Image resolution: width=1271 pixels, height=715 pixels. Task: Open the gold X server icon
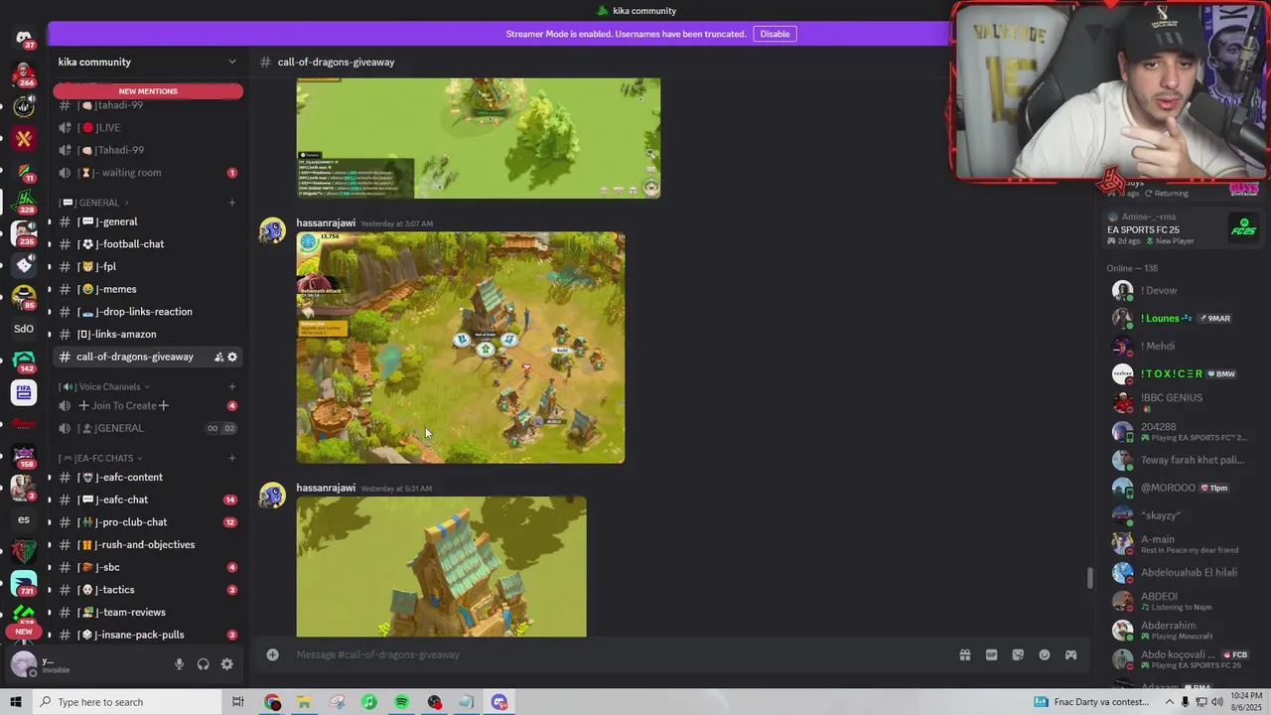point(24,138)
